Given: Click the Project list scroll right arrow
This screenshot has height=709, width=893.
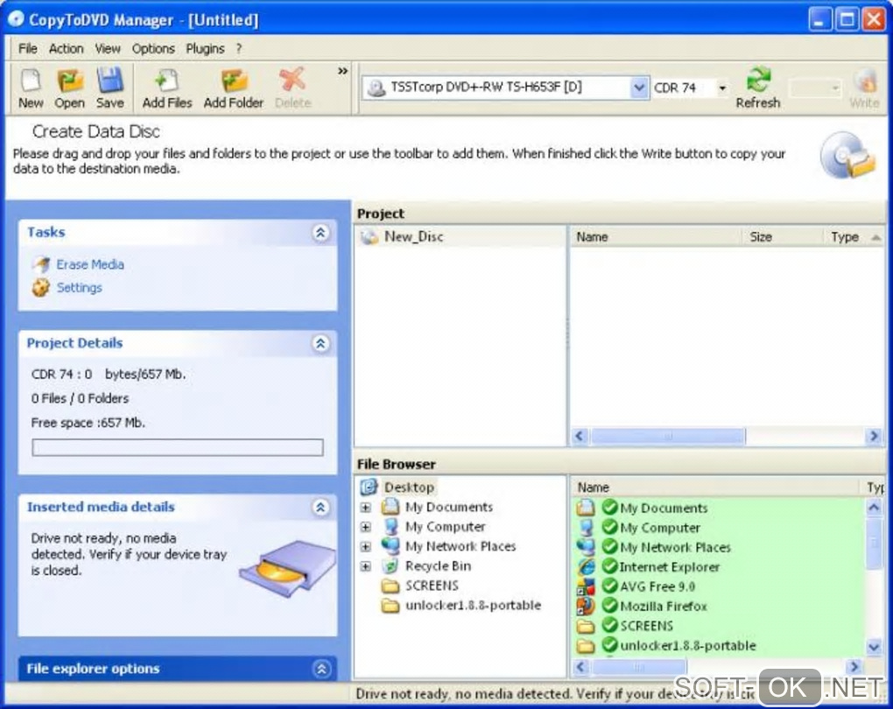Looking at the screenshot, I should pyautogui.click(x=874, y=436).
